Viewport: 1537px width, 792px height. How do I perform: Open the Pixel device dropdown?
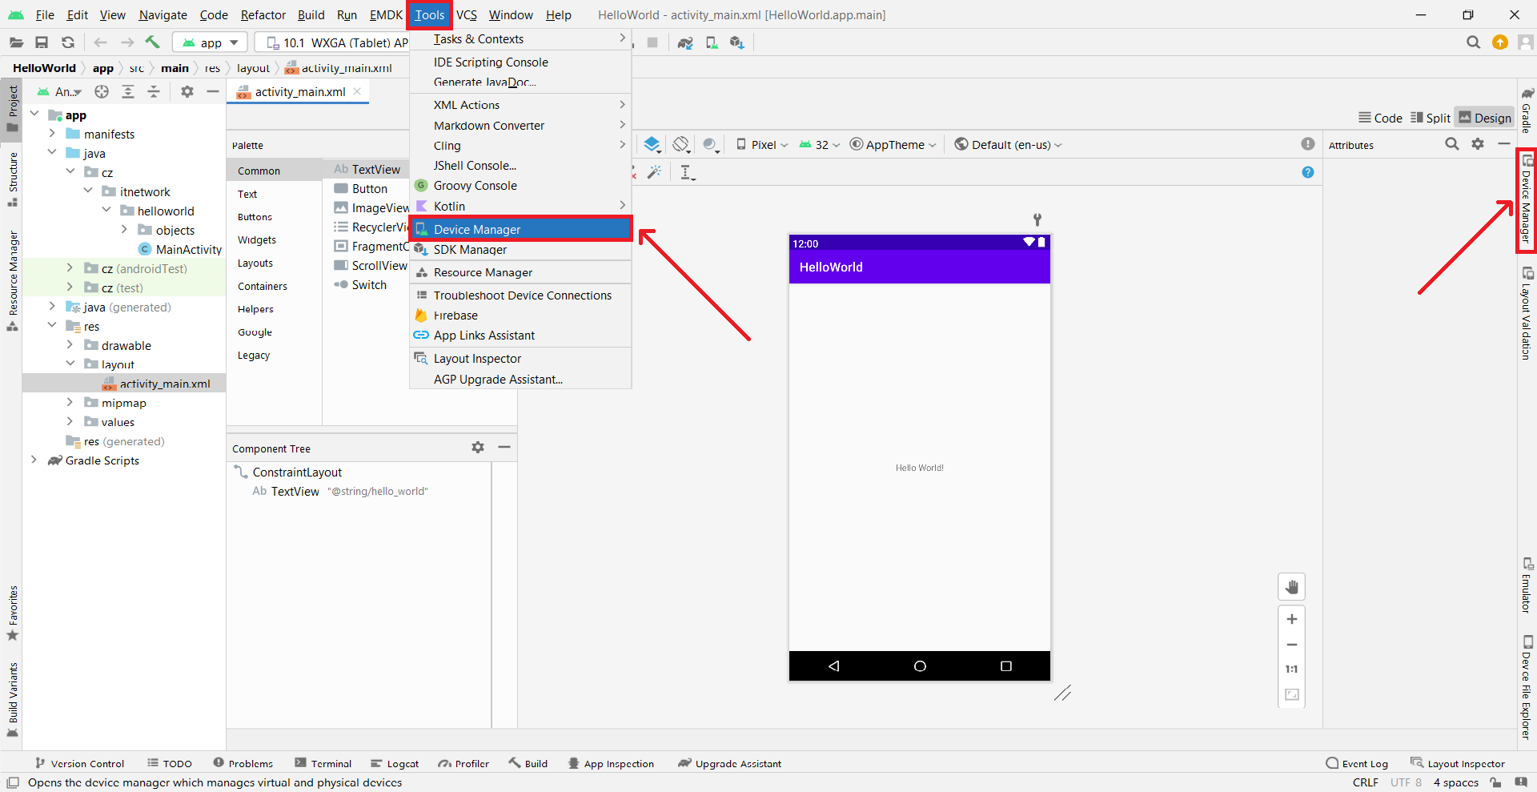point(762,145)
